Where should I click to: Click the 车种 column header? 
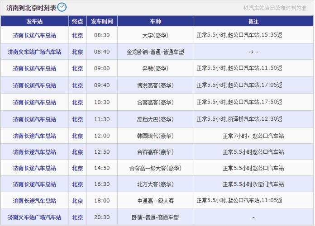click(x=156, y=21)
